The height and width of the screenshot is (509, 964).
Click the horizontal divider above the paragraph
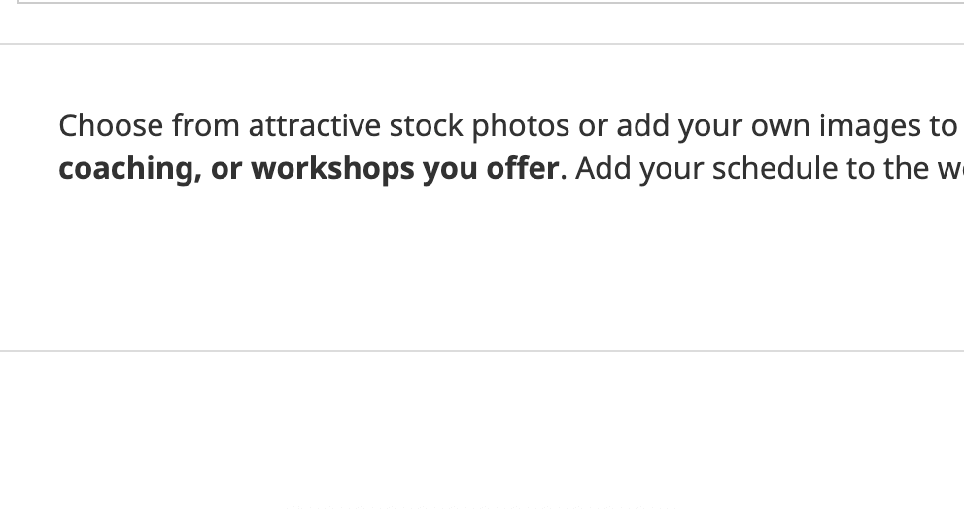tap(482, 44)
